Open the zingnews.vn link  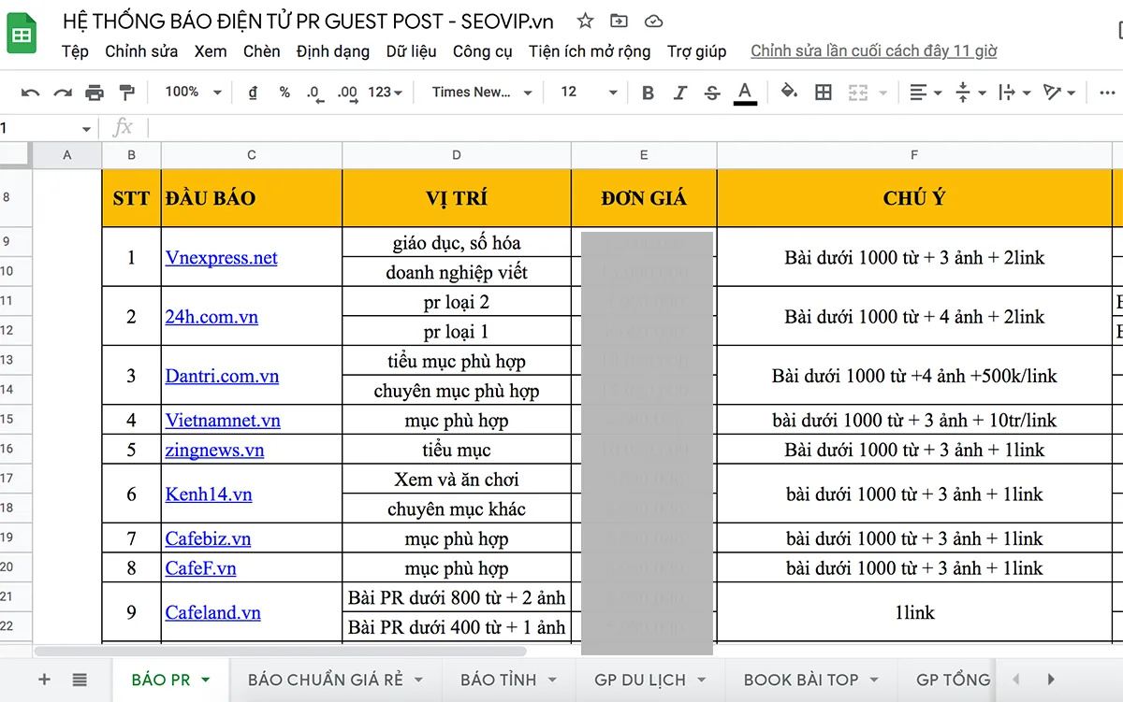pos(215,450)
